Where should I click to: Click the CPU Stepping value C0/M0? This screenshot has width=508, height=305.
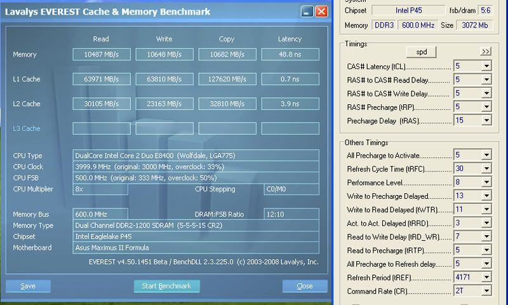[x=291, y=189]
